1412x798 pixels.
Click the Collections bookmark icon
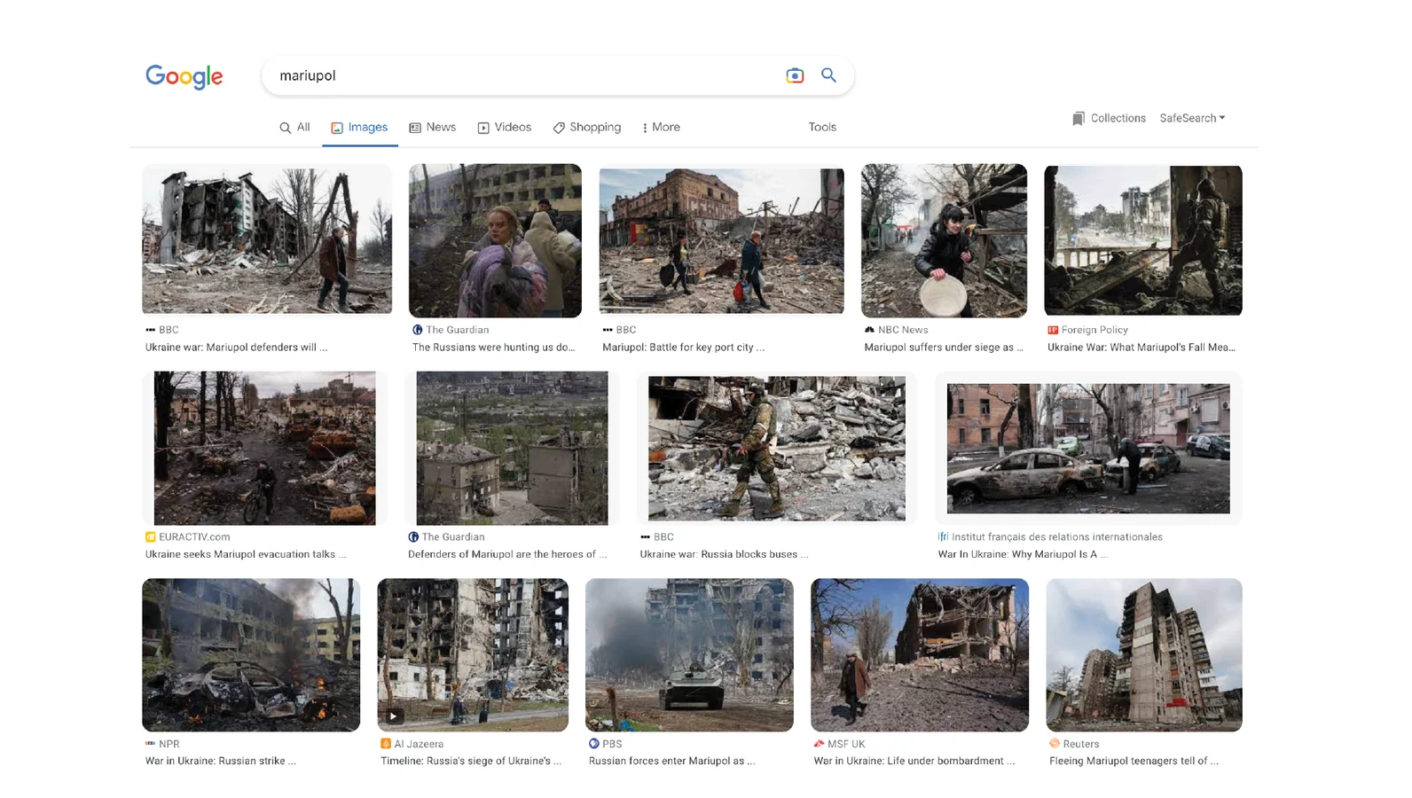(x=1078, y=118)
